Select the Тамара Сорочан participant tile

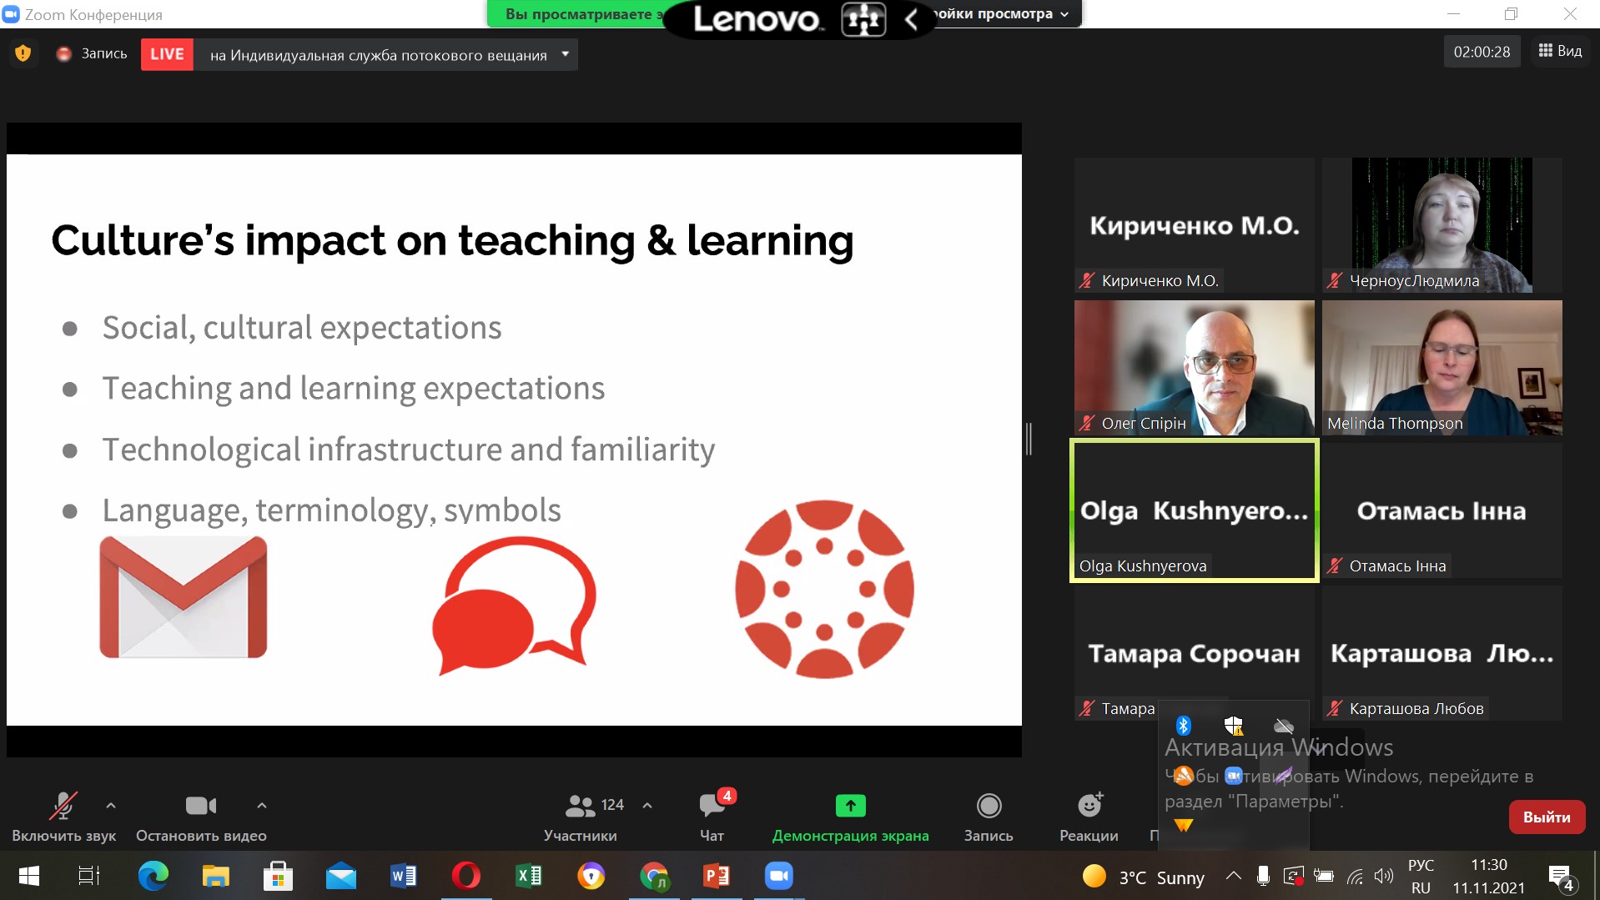coord(1194,653)
